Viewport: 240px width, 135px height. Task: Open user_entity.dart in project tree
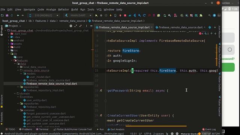(36, 100)
